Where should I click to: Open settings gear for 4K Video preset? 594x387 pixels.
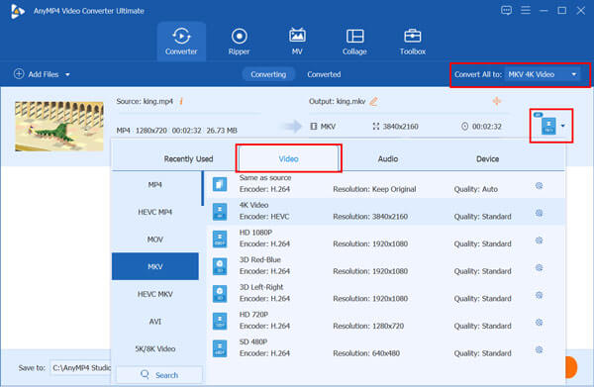click(x=540, y=213)
